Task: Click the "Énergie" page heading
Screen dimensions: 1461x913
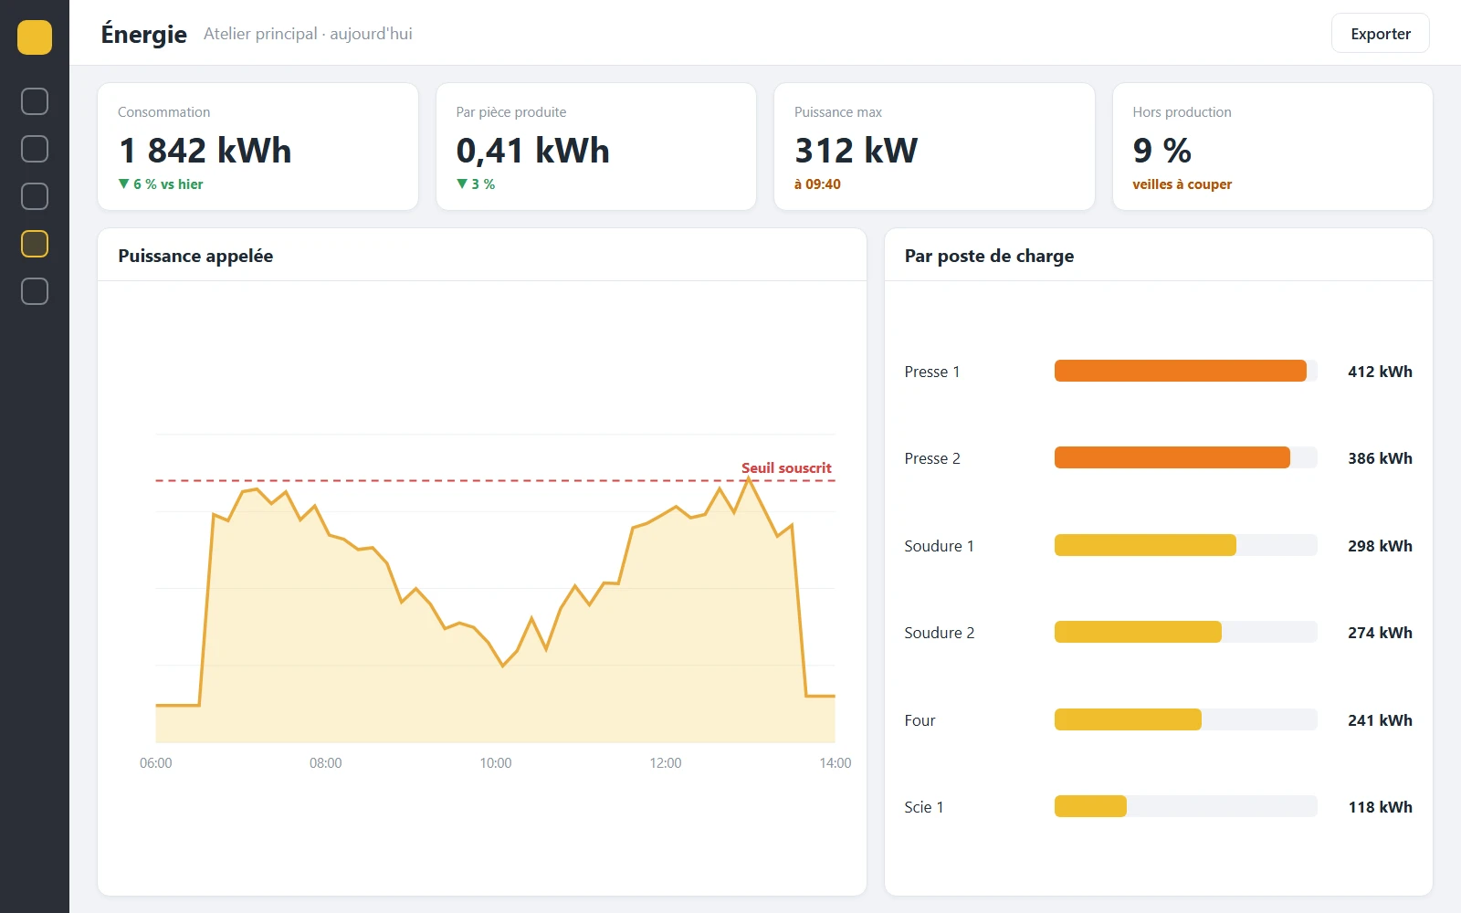Action: click(x=144, y=34)
